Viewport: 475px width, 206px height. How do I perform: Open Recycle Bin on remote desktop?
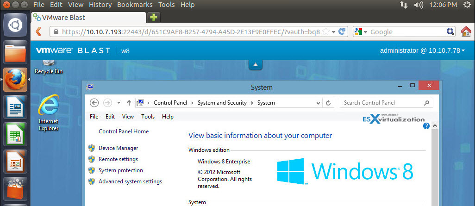(49, 67)
